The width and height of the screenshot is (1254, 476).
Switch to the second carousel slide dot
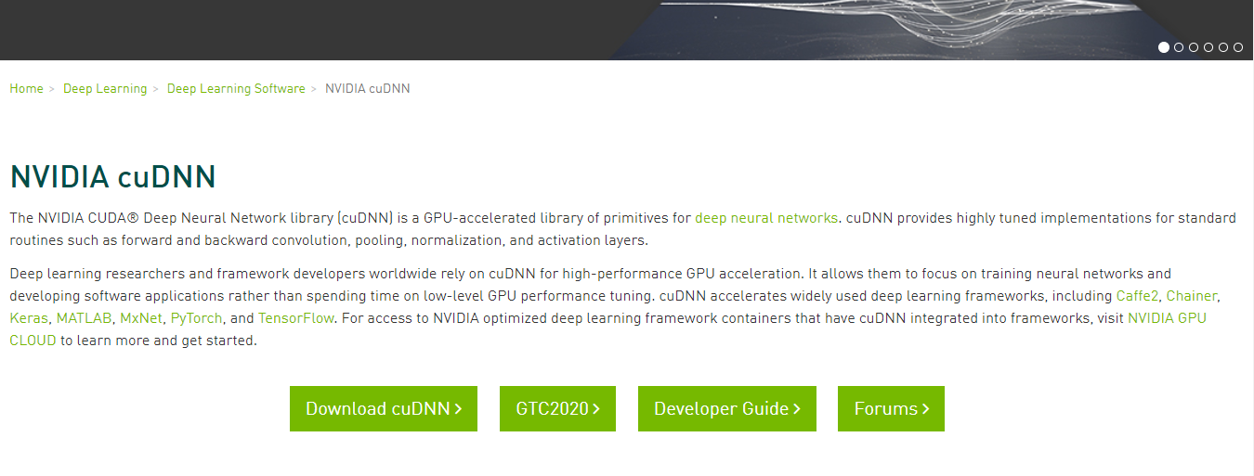point(1179,47)
